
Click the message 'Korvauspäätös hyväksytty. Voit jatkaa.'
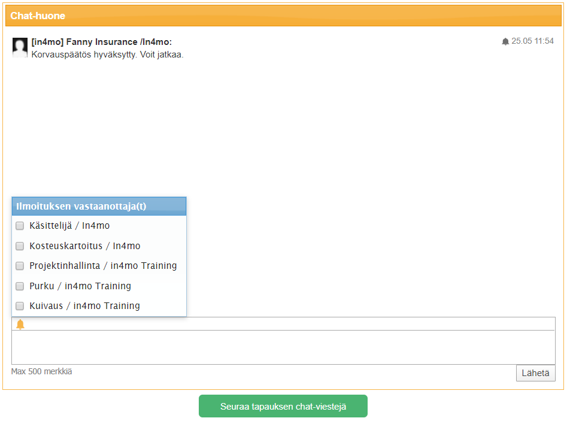[x=107, y=54]
